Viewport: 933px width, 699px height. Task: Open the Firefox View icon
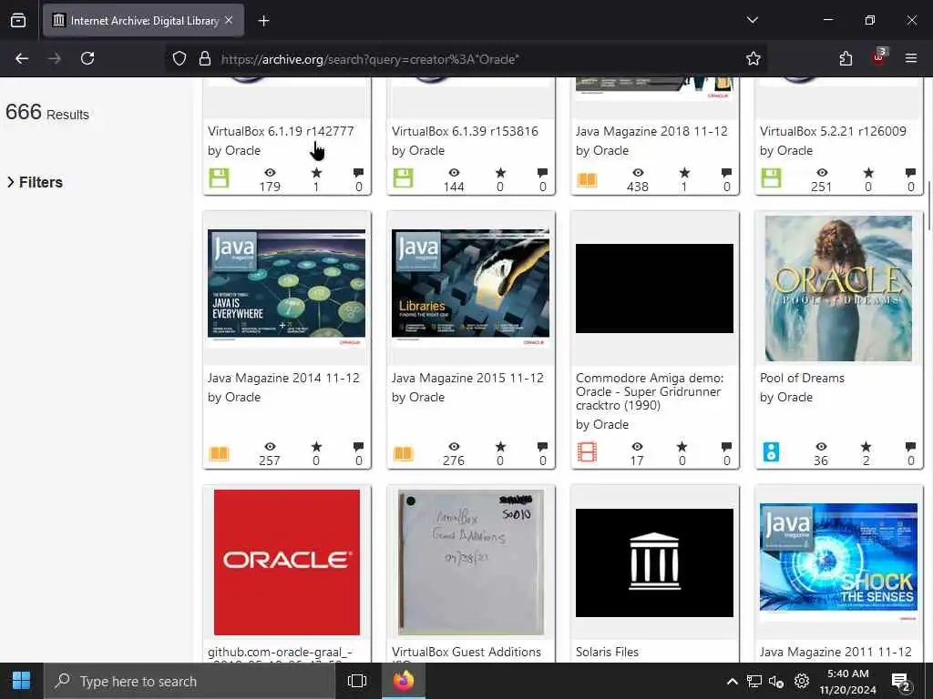click(x=18, y=20)
